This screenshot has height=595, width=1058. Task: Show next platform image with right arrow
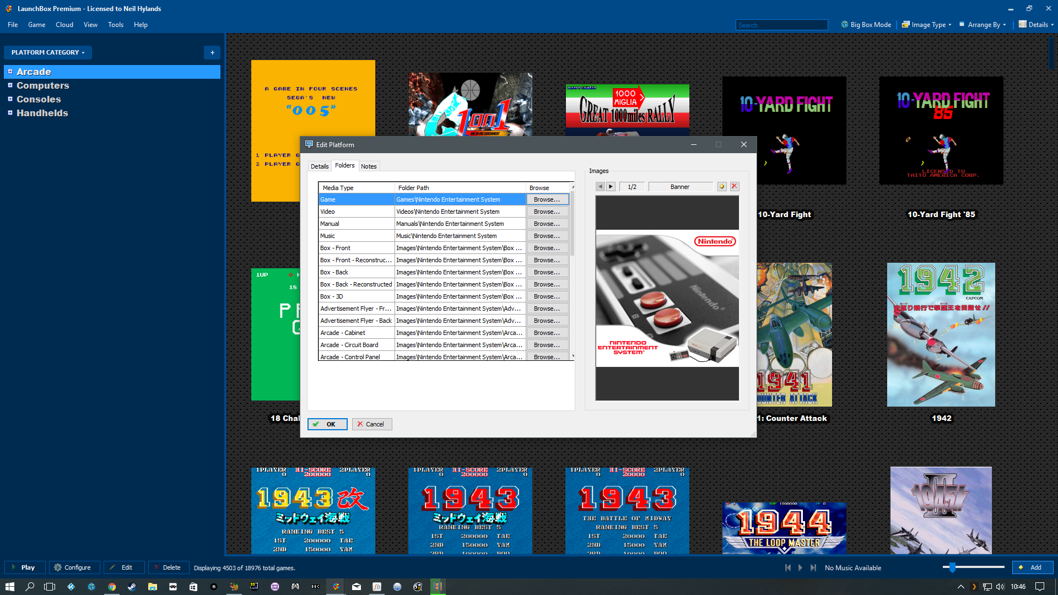[611, 187]
